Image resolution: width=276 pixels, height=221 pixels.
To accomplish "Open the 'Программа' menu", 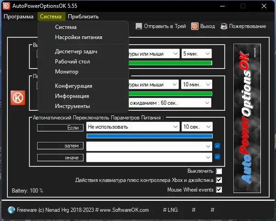I will click(18, 17).
